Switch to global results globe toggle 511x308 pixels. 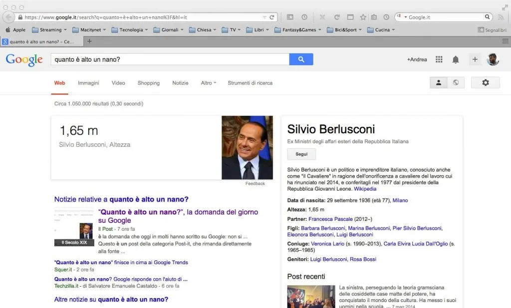pyautogui.click(x=456, y=83)
